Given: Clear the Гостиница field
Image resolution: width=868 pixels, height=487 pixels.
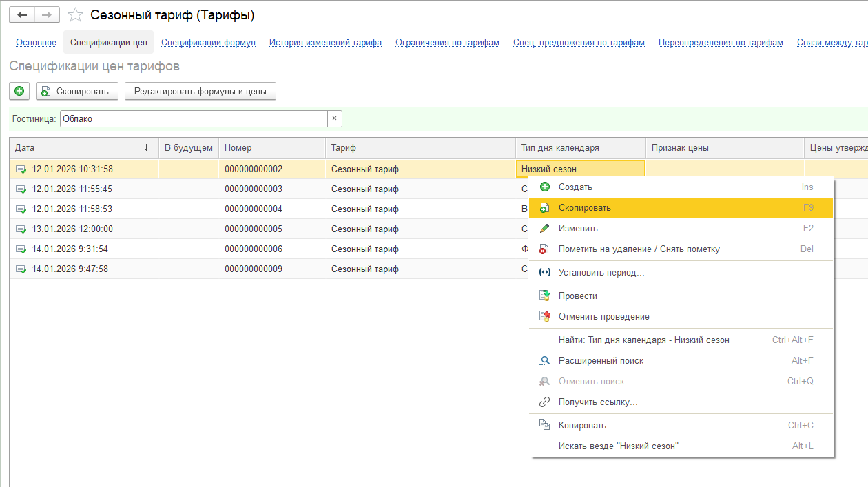Looking at the screenshot, I should [334, 118].
